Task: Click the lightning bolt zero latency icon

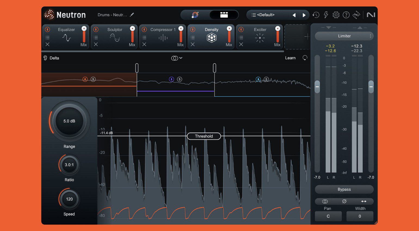Action: coord(326,15)
